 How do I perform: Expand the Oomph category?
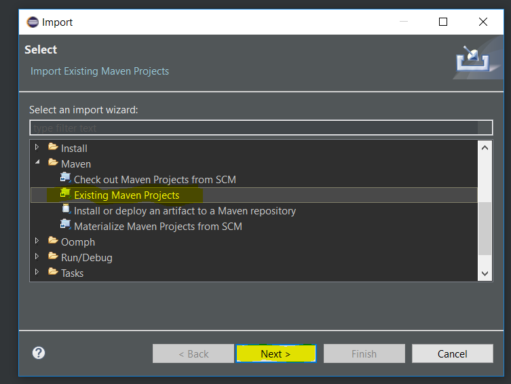37,241
